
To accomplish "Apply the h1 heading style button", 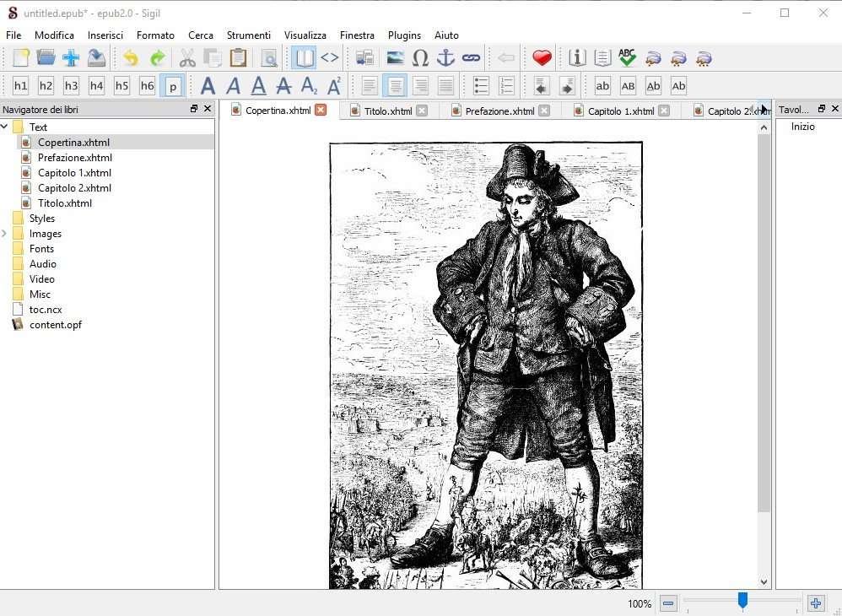I will click(20, 86).
